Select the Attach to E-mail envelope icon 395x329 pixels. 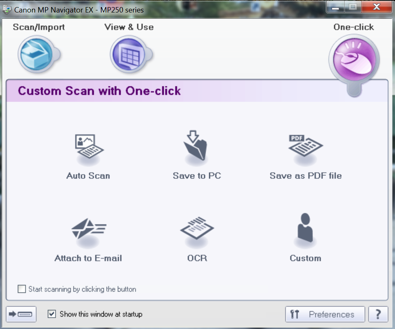(x=88, y=230)
